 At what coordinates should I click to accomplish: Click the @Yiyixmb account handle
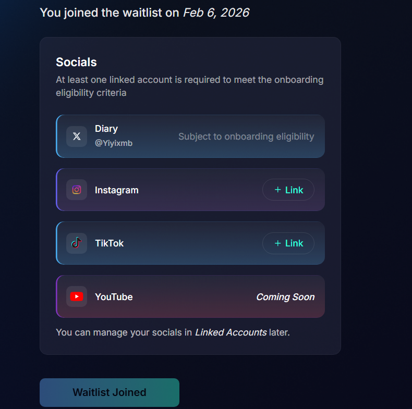click(114, 143)
